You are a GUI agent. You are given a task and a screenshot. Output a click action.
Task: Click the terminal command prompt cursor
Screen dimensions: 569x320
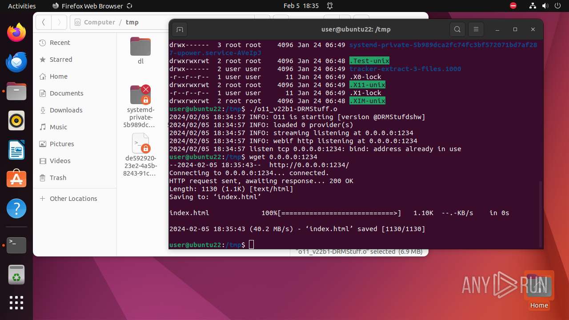tap(252, 245)
